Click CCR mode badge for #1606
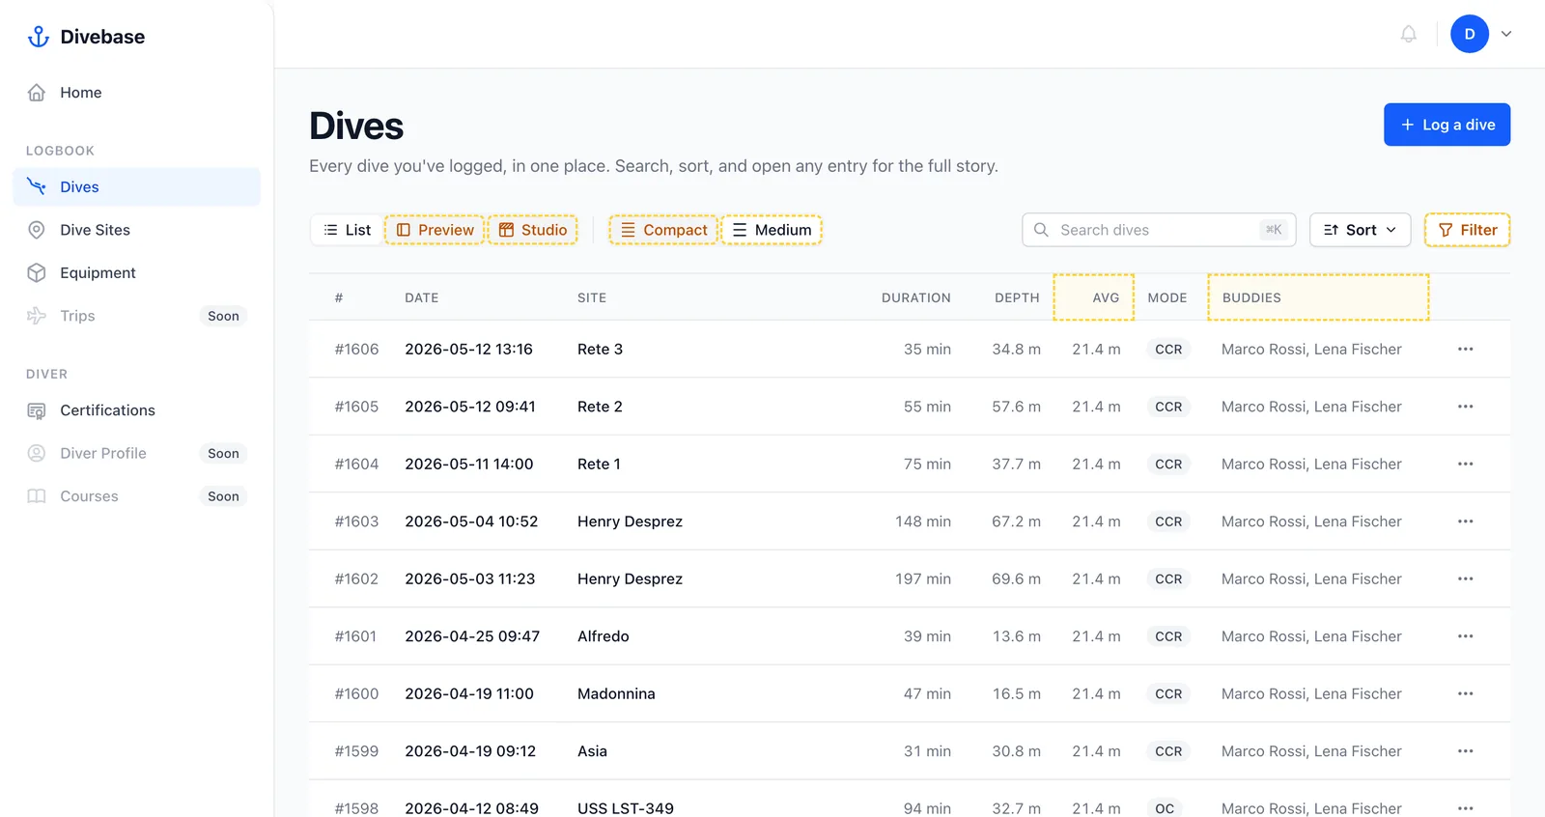 click(1168, 350)
